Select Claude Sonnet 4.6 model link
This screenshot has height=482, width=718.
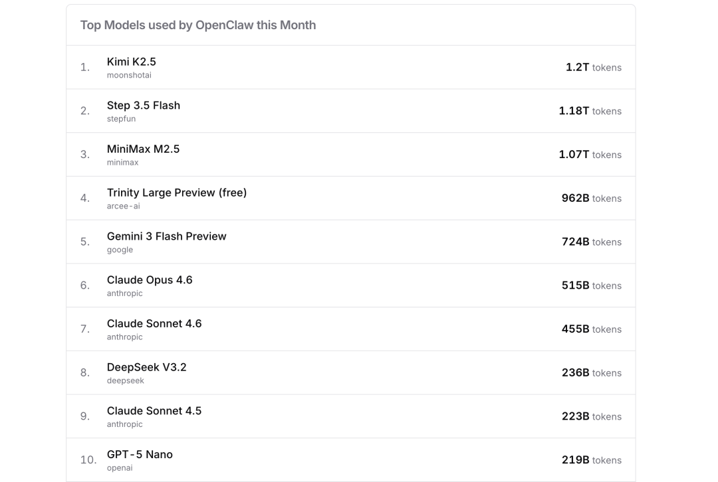[154, 324]
